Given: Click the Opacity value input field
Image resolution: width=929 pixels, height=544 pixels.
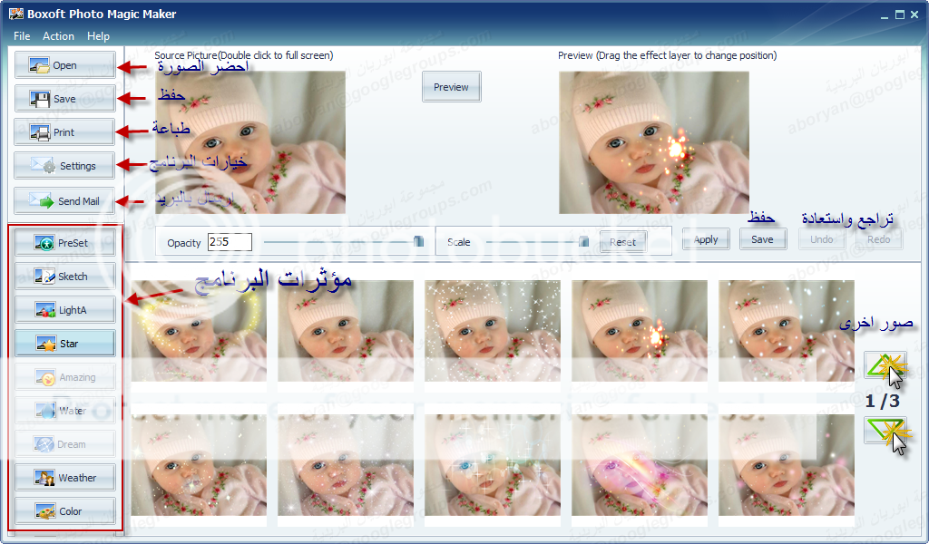Looking at the screenshot, I should (x=230, y=242).
